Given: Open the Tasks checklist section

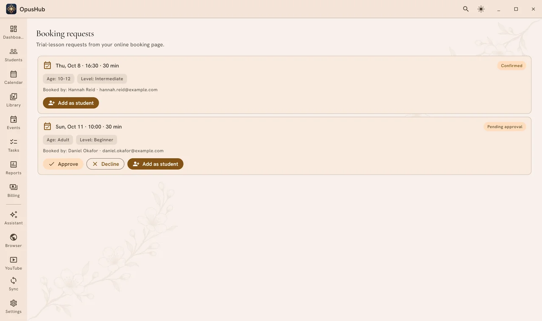Looking at the screenshot, I should pyautogui.click(x=14, y=145).
